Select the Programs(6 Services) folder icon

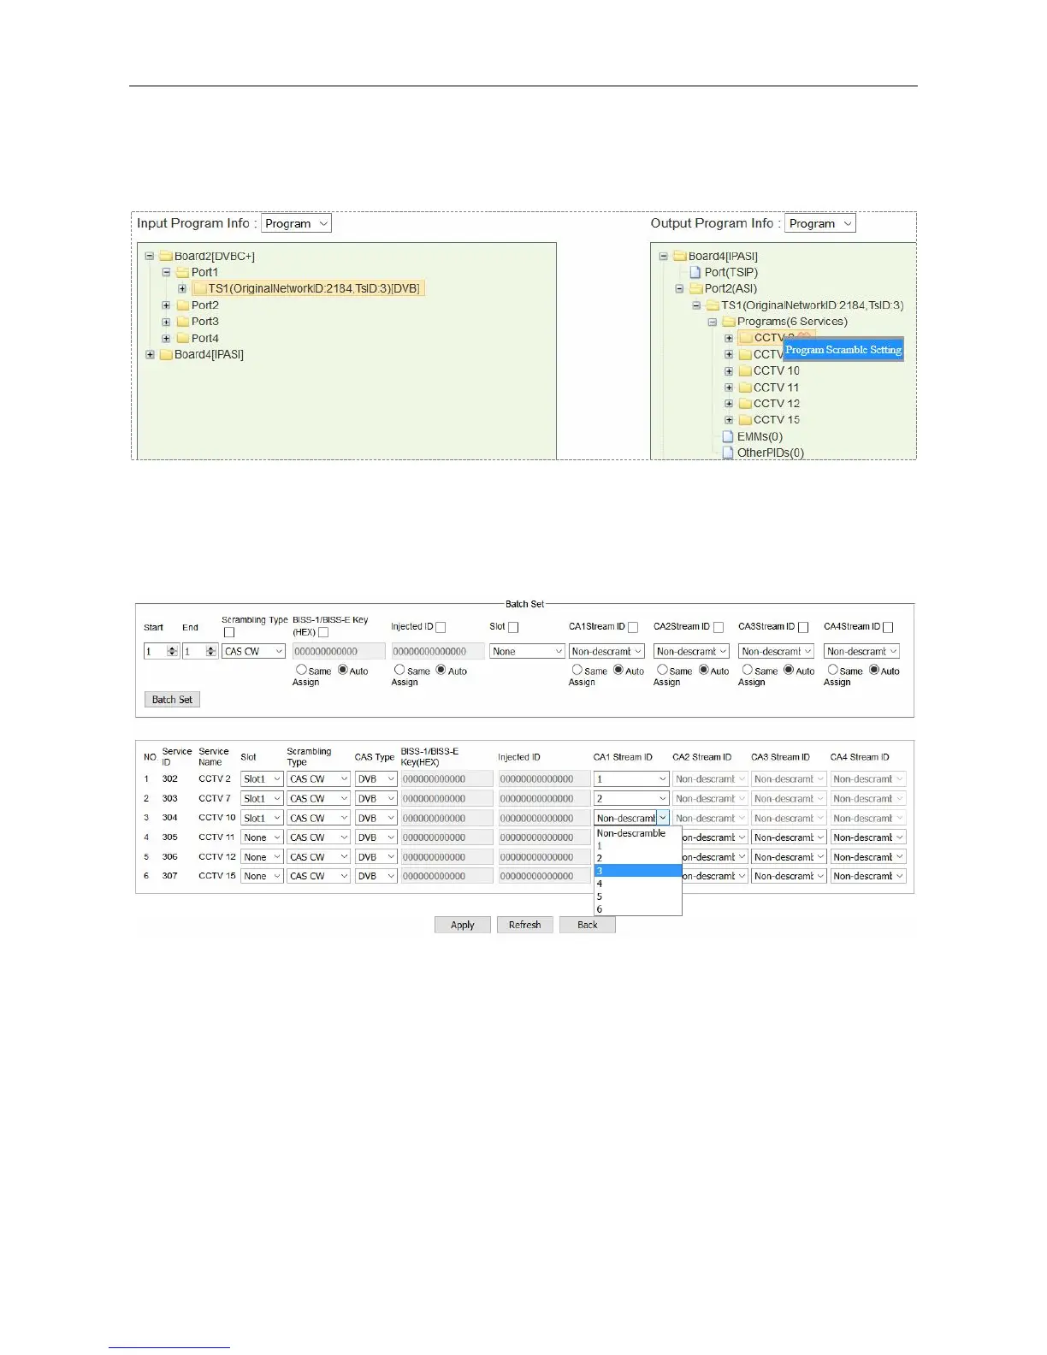(x=729, y=322)
